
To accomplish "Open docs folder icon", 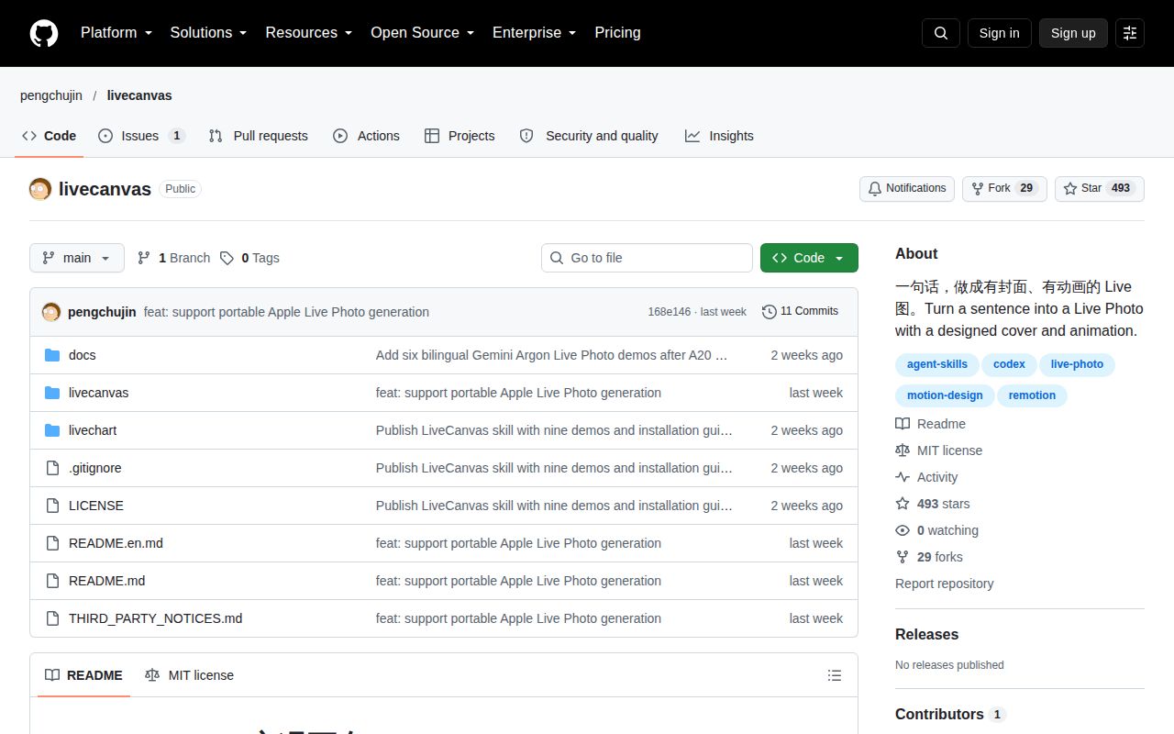I will [x=52, y=355].
